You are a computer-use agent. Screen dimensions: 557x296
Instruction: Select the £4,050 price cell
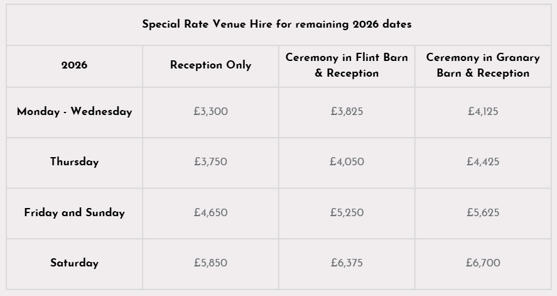(x=347, y=162)
